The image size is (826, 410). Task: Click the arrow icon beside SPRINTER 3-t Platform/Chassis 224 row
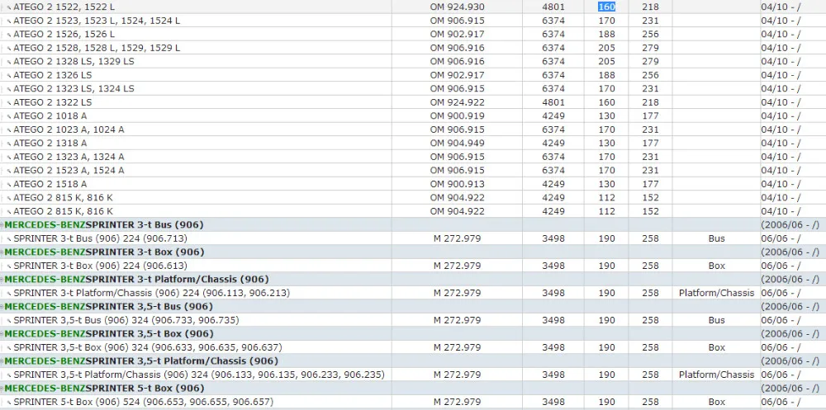[x=9, y=295]
